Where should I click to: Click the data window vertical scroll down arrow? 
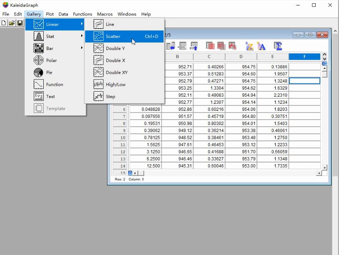click(x=324, y=167)
